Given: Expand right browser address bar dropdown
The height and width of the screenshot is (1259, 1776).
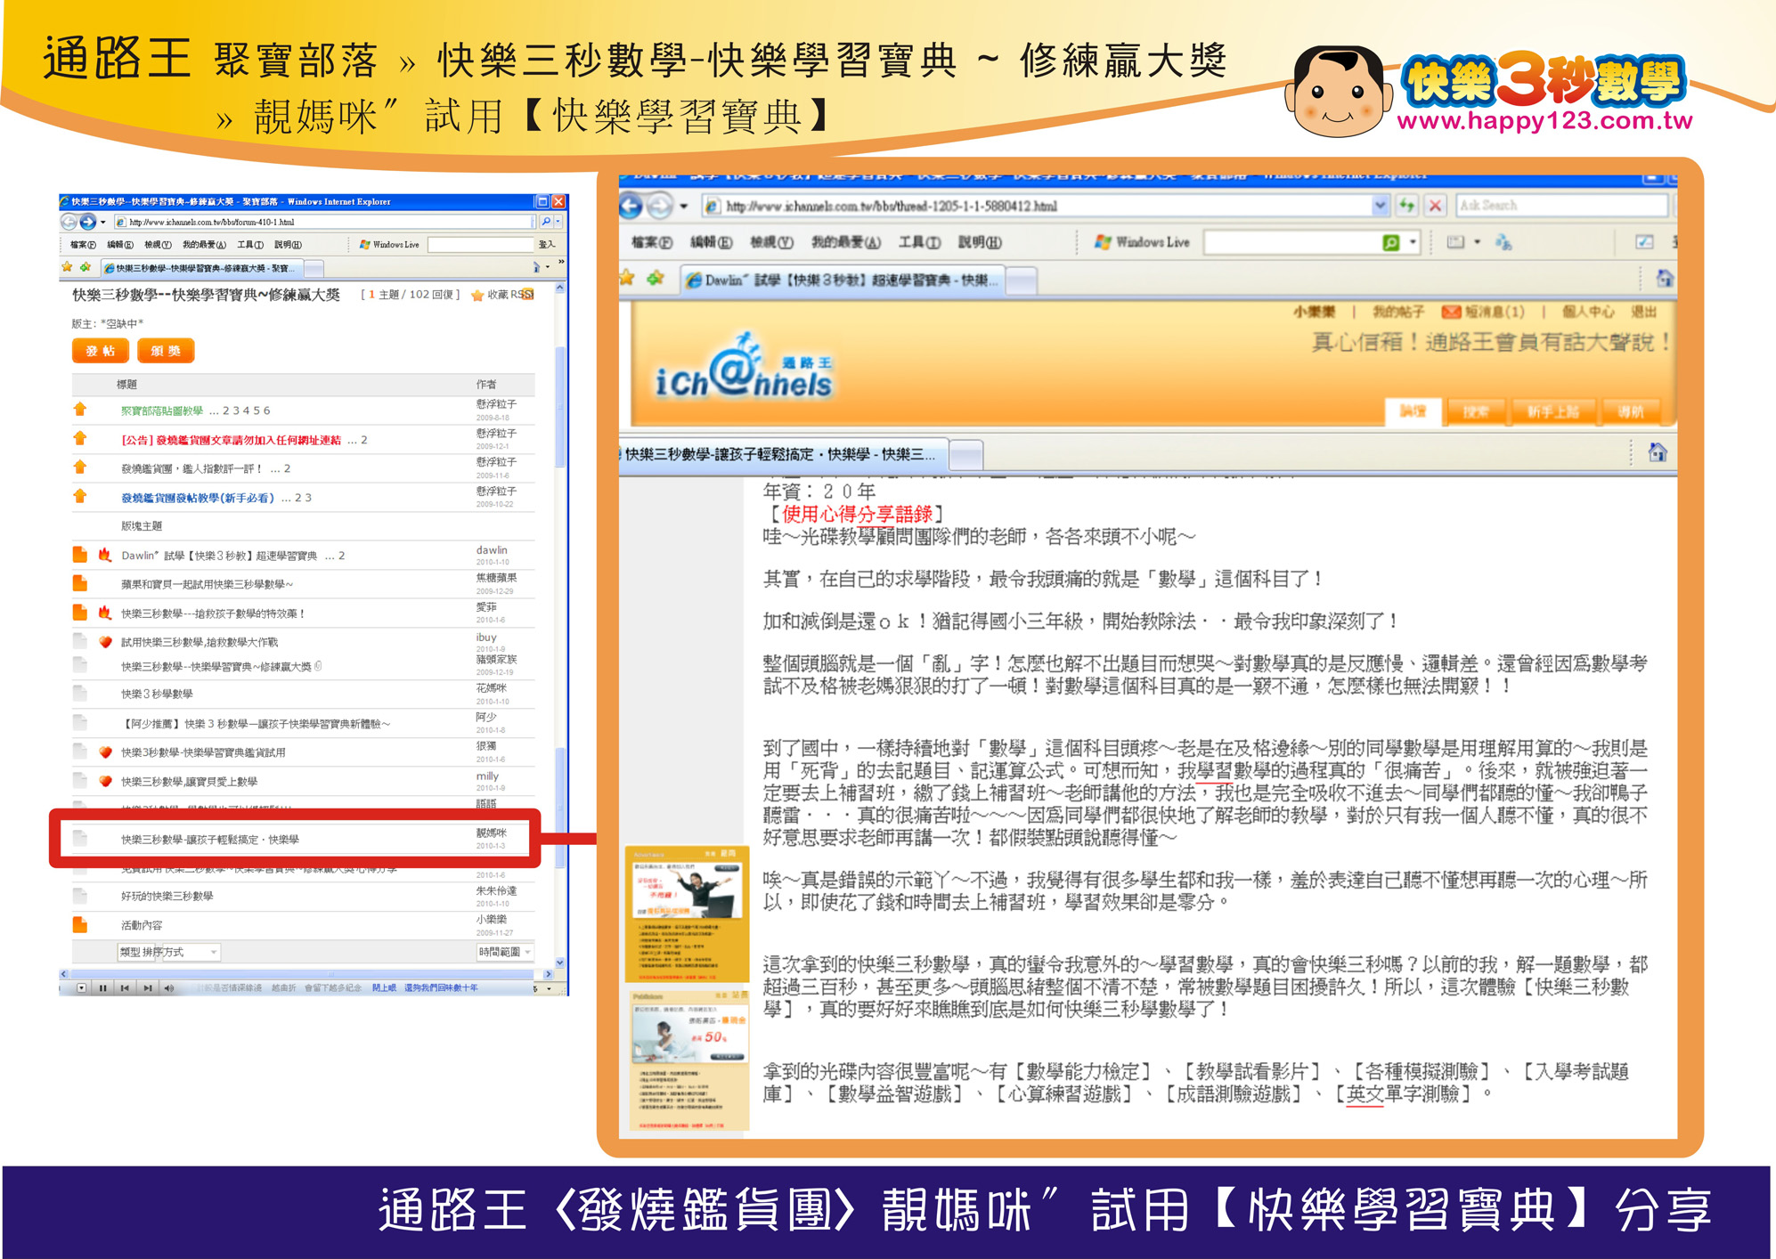Looking at the screenshot, I should [x=1380, y=206].
